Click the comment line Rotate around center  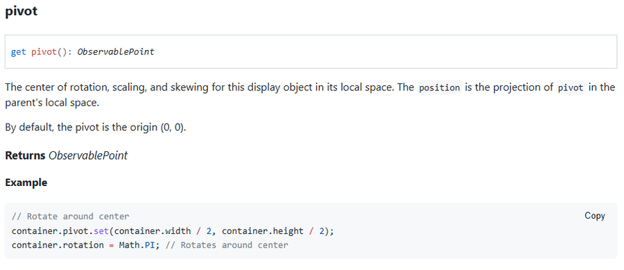pyautogui.click(x=71, y=217)
